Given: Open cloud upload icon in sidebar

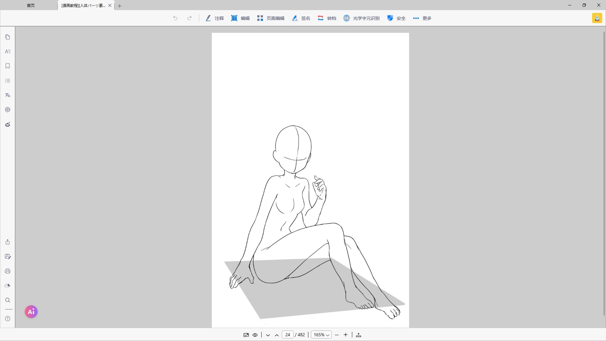Looking at the screenshot, I should pos(8,285).
